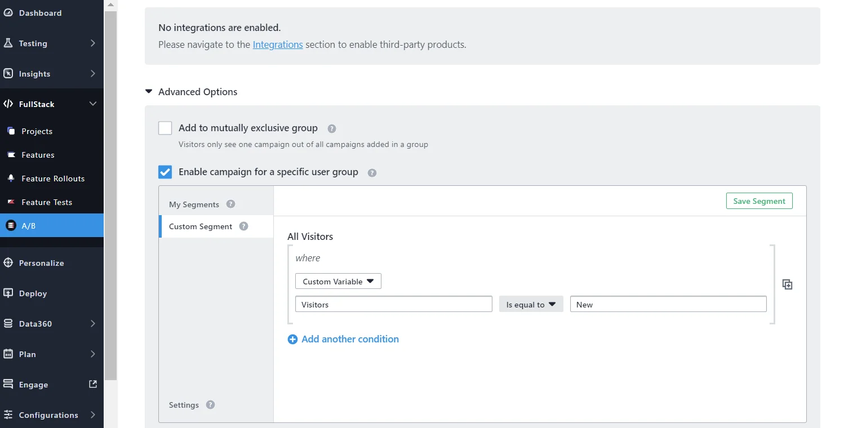This screenshot has height=428, width=844.
Task: Click help icon beside mutually exclusive group
Action: (x=332, y=128)
